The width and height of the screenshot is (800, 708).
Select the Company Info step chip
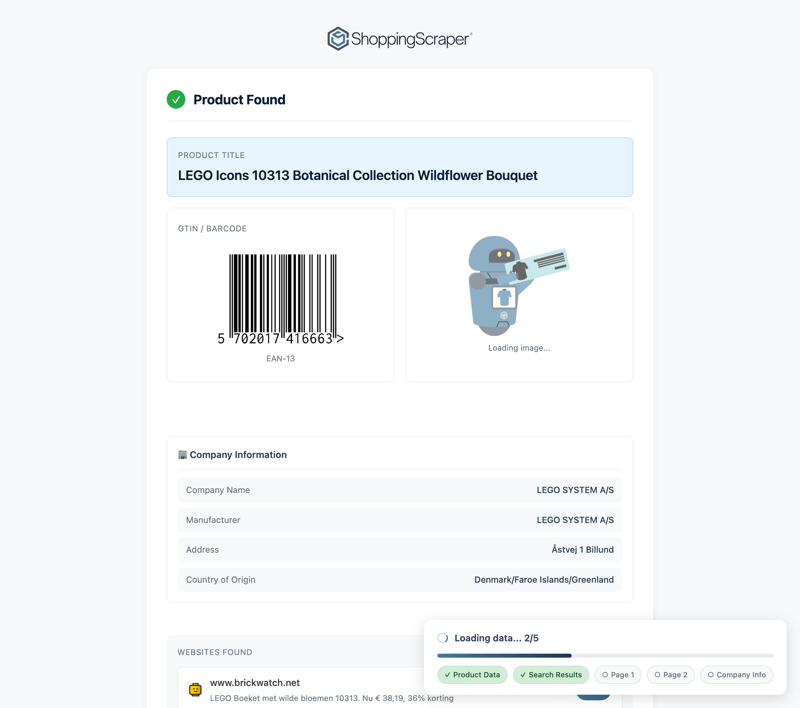(x=736, y=675)
